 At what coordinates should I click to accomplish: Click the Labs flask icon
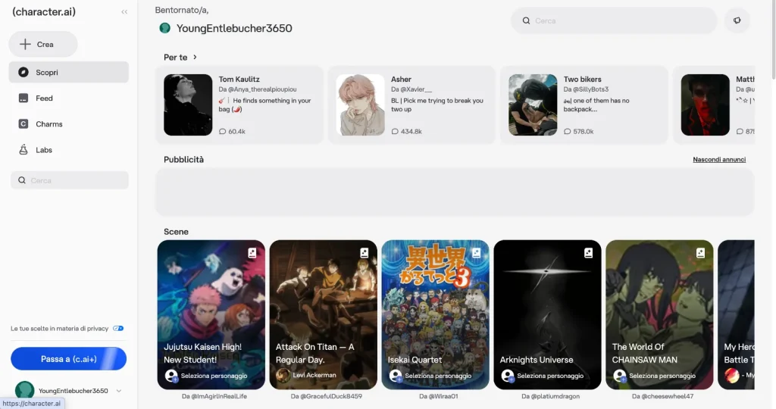[23, 149]
